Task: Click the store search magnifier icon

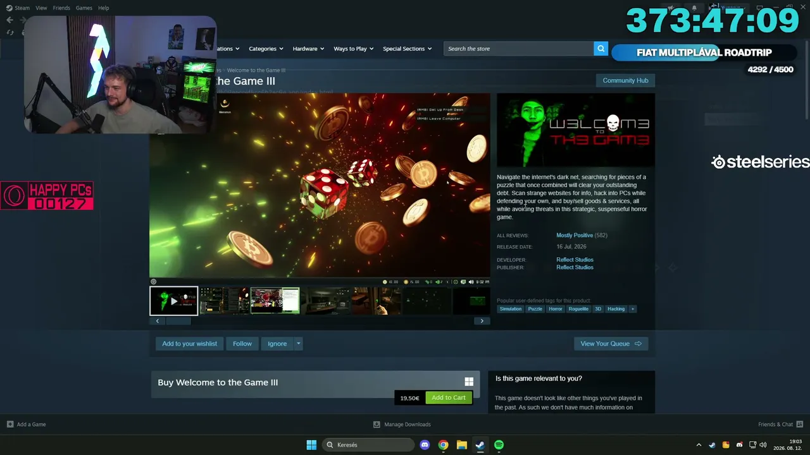Action: tap(601, 49)
